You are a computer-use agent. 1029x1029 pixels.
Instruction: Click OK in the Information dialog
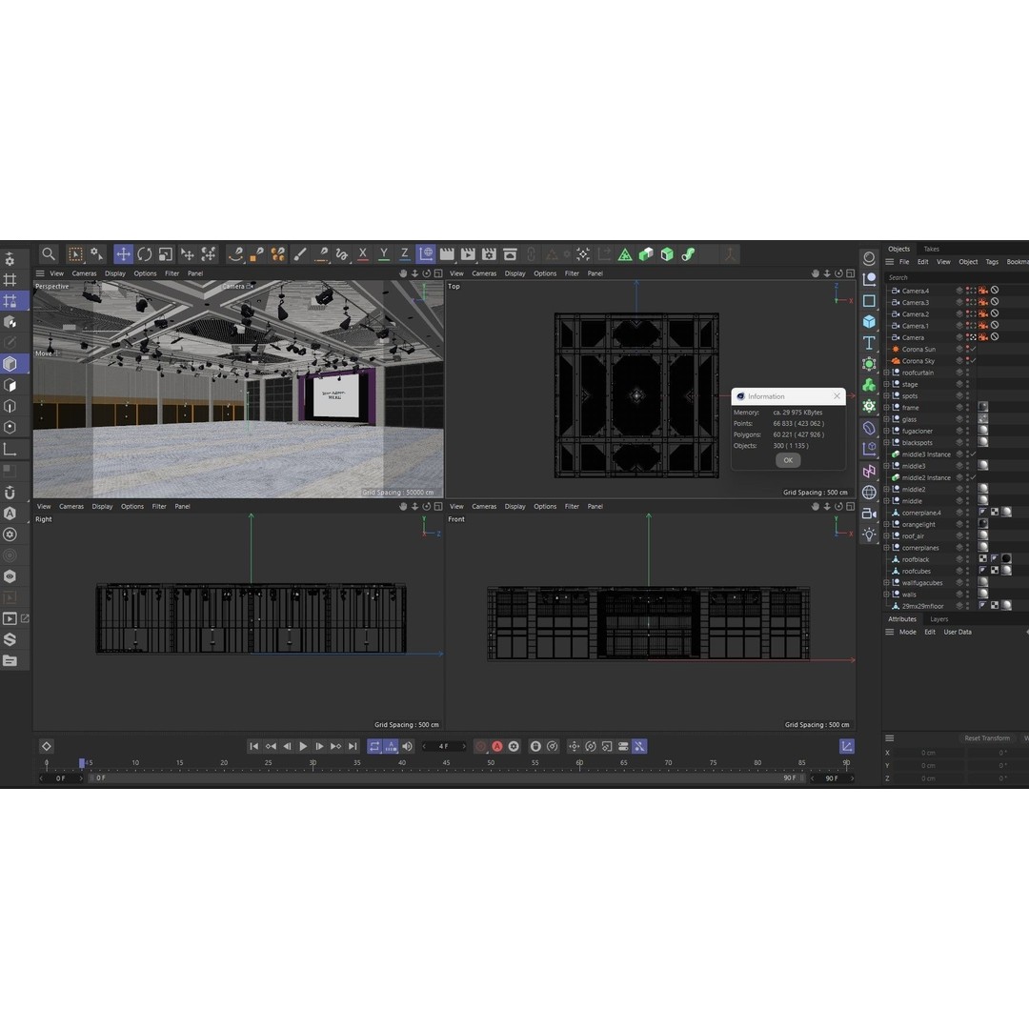pos(788,460)
